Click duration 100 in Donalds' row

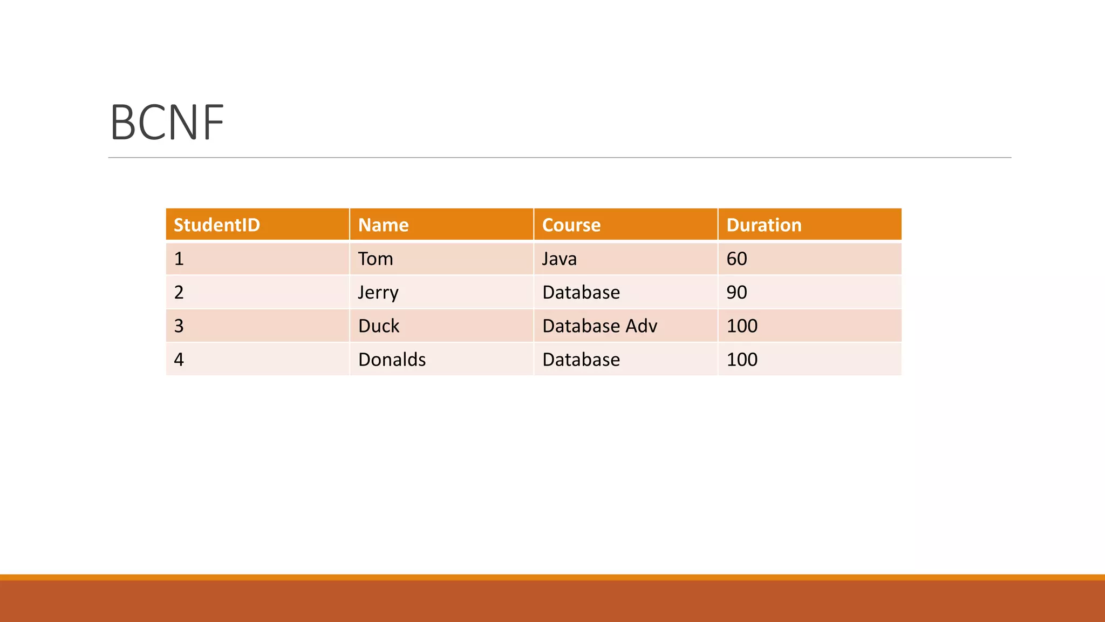coord(810,359)
